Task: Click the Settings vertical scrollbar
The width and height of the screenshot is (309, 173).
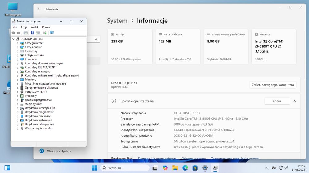Action: [x=305, y=55]
